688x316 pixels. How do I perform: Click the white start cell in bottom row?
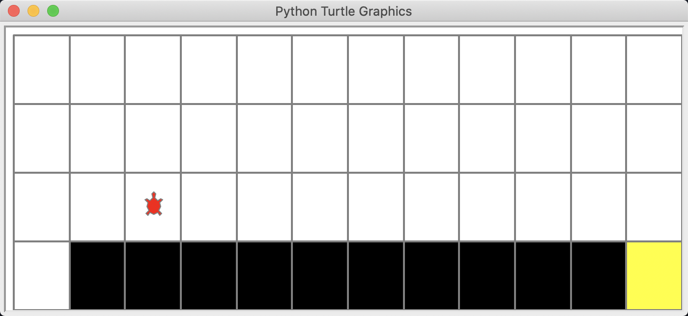42,276
